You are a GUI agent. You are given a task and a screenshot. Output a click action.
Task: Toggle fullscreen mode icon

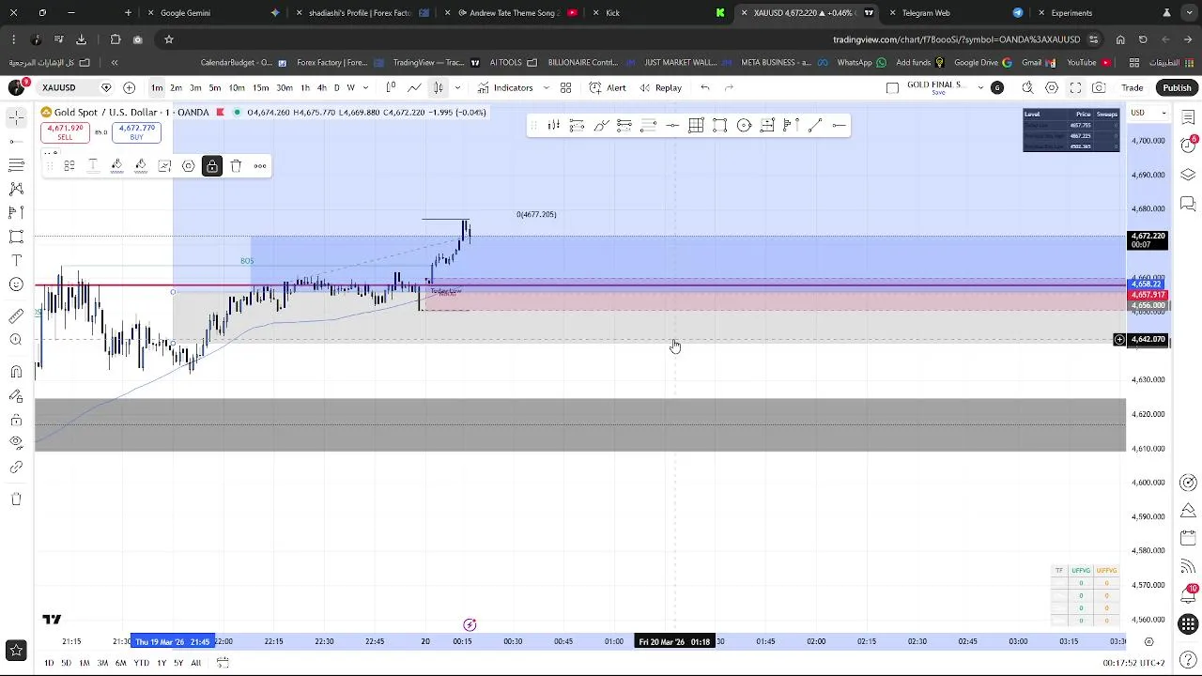[x=1075, y=87]
